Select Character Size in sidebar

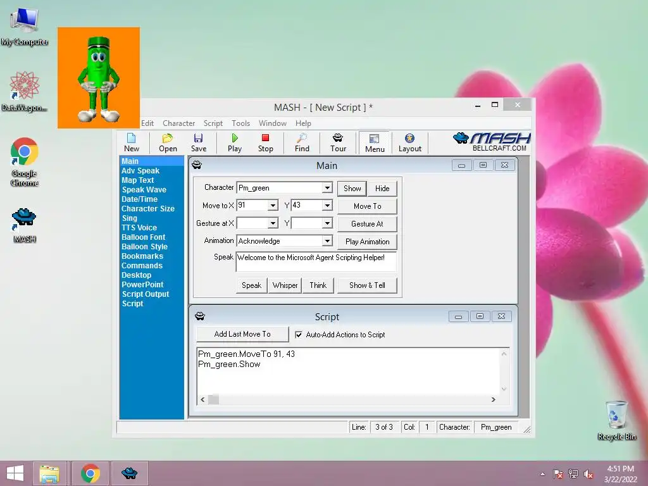point(148,209)
